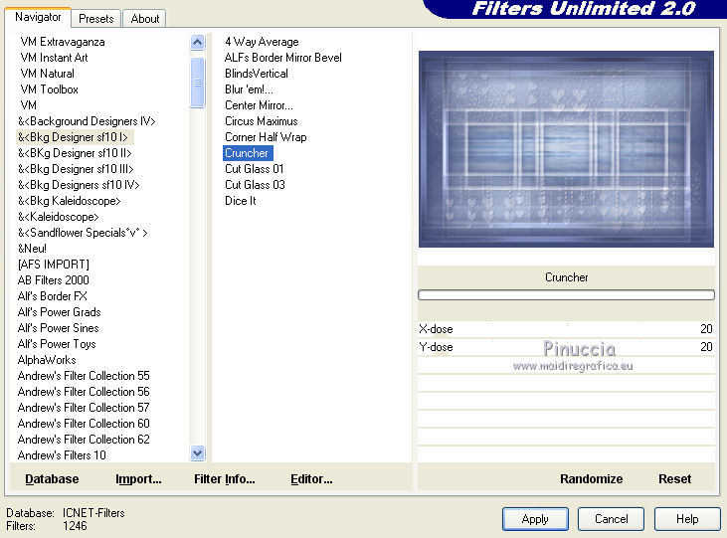The width and height of the screenshot is (727, 538).
Task: Open the Editor... button
Action: (x=311, y=479)
